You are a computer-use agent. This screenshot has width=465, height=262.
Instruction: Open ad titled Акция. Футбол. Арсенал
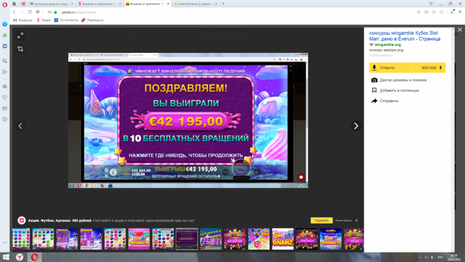(x=59, y=221)
